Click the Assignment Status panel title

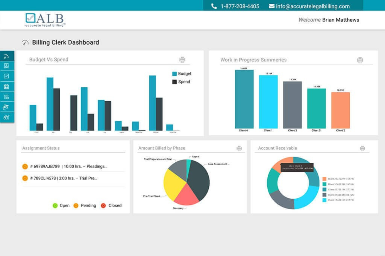[x=41, y=148]
